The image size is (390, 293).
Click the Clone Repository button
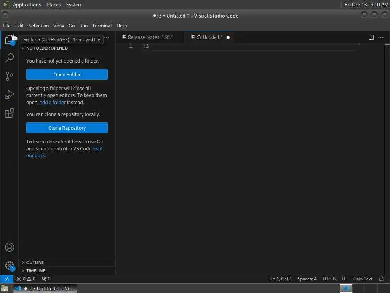pyautogui.click(x=67, y=128)
